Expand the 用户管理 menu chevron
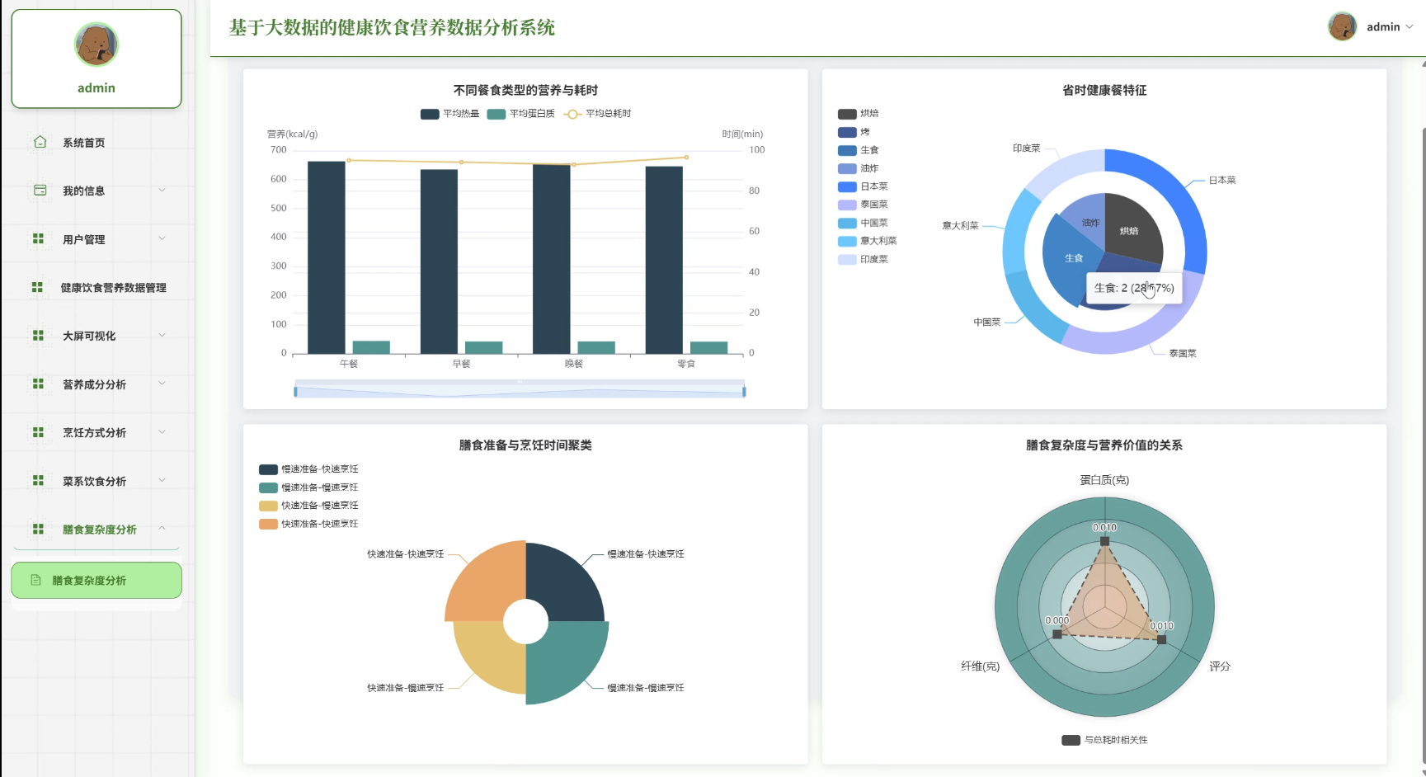This screenshot has width=1426, height=777. click(162, 238)
